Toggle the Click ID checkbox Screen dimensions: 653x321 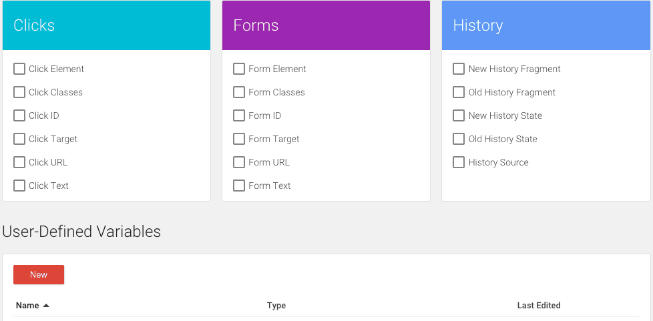(19, 115)
